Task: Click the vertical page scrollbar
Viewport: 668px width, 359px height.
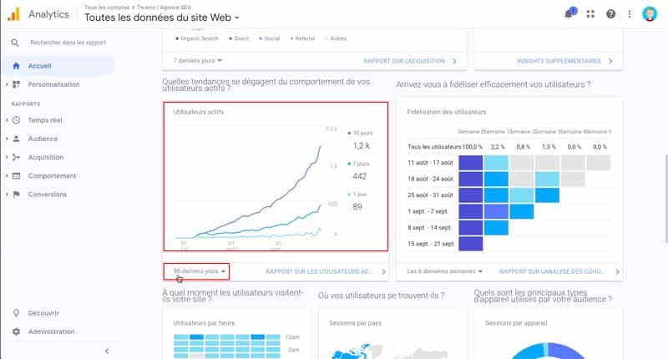Action: click(665, 199)
